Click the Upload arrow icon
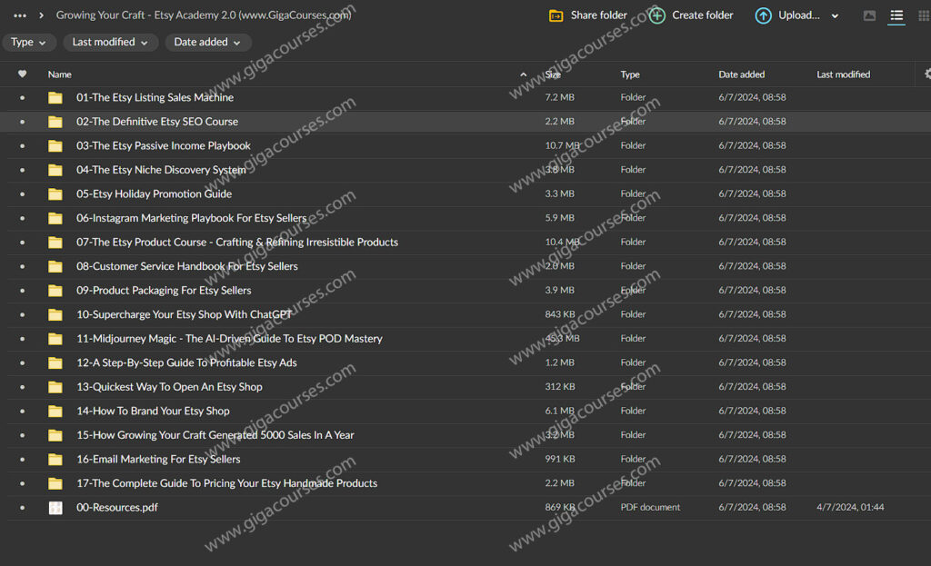The width and height of the screenshot is (931, 566). pos(764,15)
